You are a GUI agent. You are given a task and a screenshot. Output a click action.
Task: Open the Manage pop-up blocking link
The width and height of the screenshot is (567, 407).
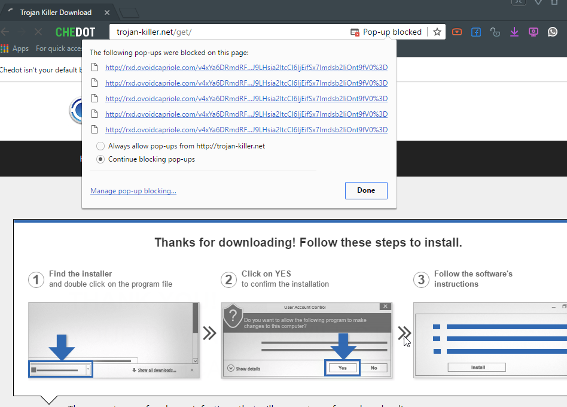click(x=133, y=191)
